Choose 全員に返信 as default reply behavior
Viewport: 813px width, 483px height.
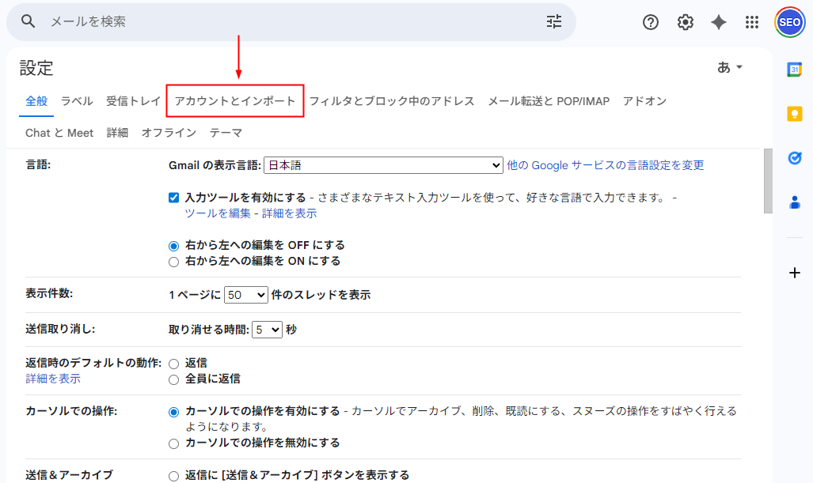(x=173, y=379)
